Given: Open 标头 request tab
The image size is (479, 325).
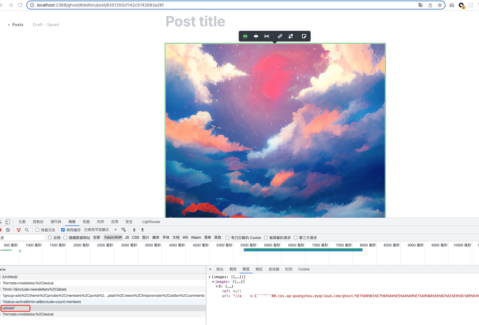Looking at the screenshot, I should click(220, 269).
